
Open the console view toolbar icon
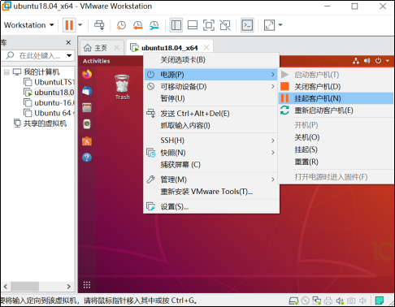(x=247, y=25)
